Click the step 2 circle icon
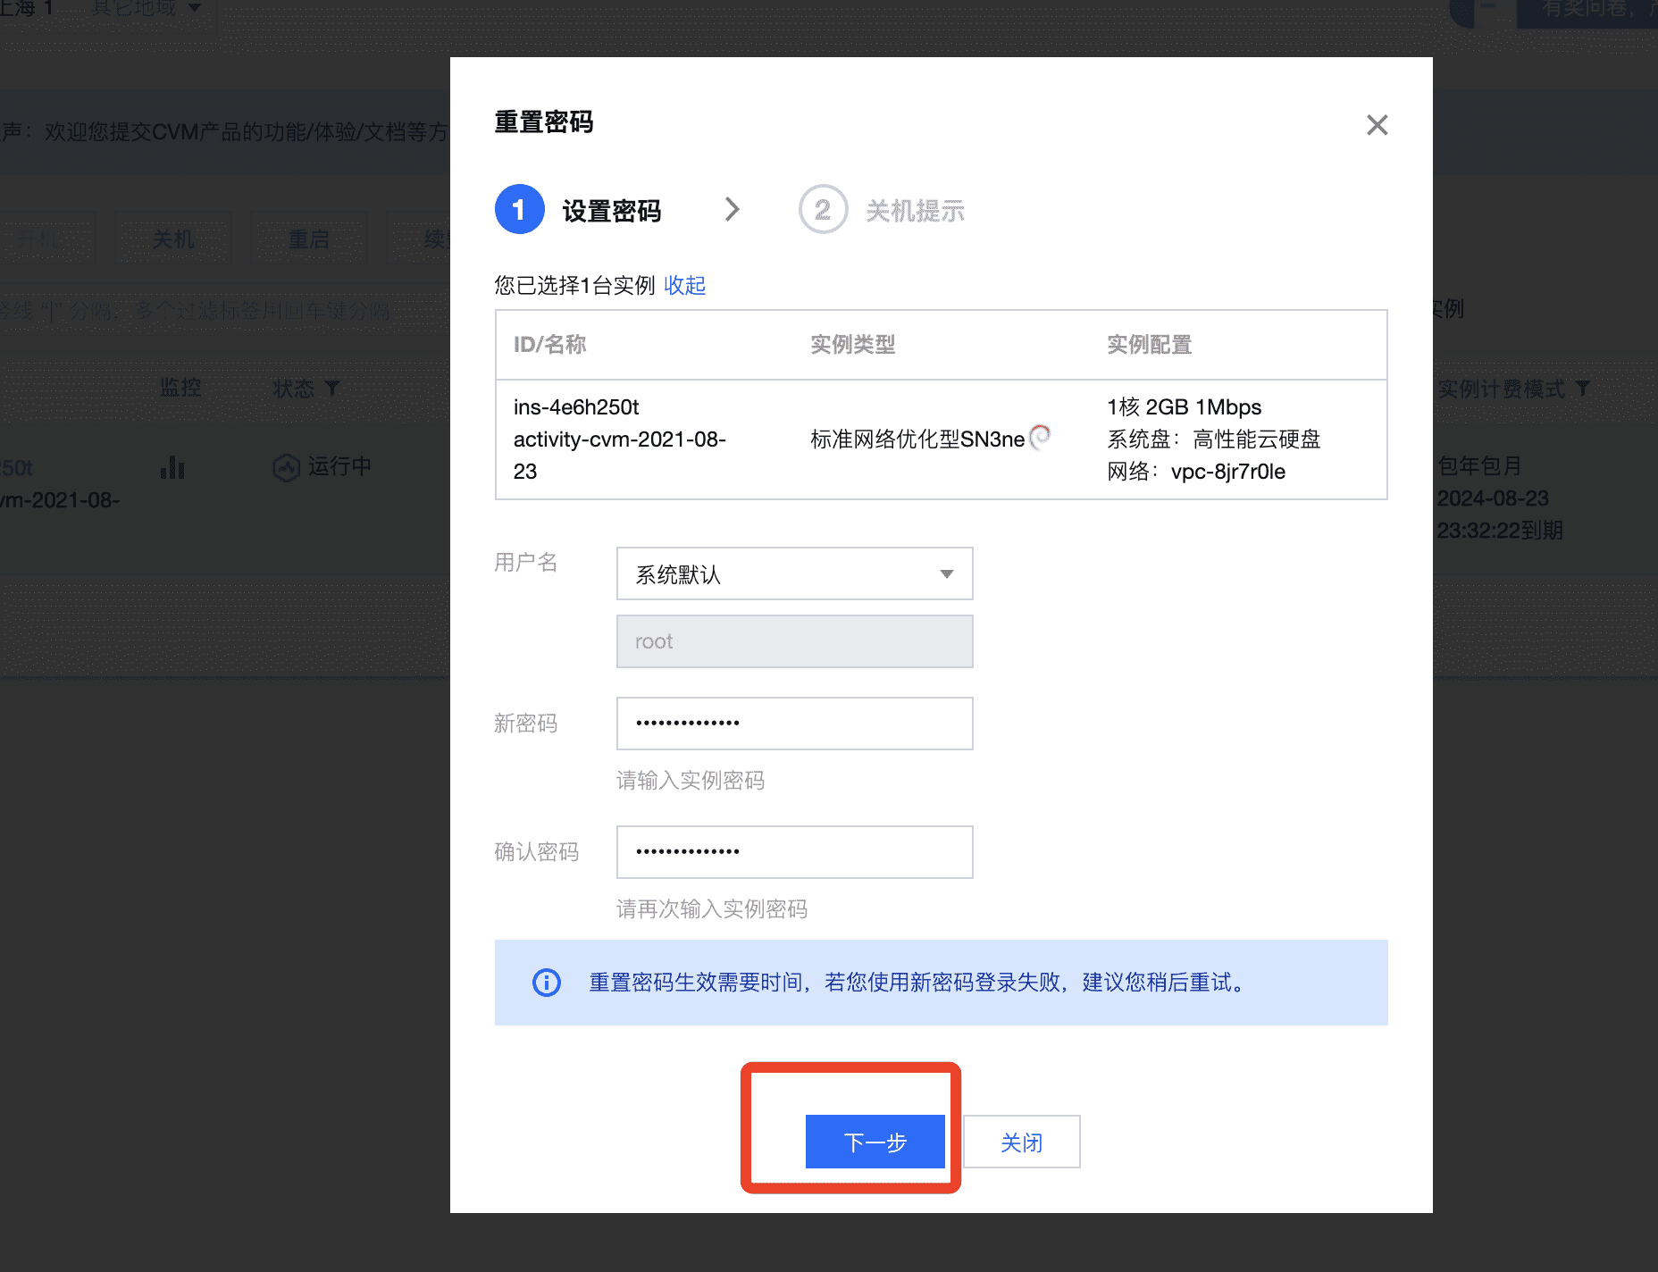The width and height of the screenshot is (1658, 1272). (x=822, y=210)
